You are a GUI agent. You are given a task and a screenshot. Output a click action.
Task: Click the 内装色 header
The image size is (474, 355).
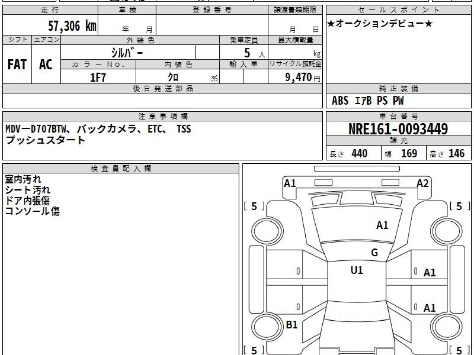[x=178, y=65]
